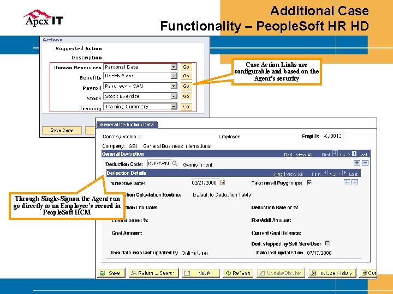393x294 pixels.
Task: Click the Update/Display button
Action: 281,273
